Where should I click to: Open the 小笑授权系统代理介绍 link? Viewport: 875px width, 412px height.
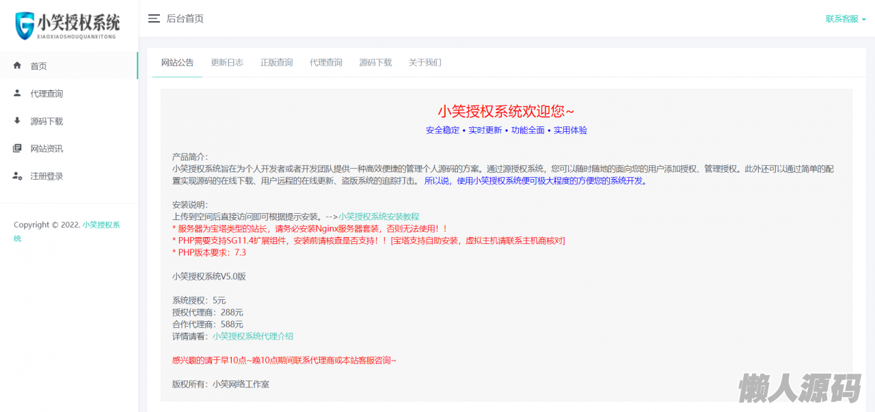point(253,336)
